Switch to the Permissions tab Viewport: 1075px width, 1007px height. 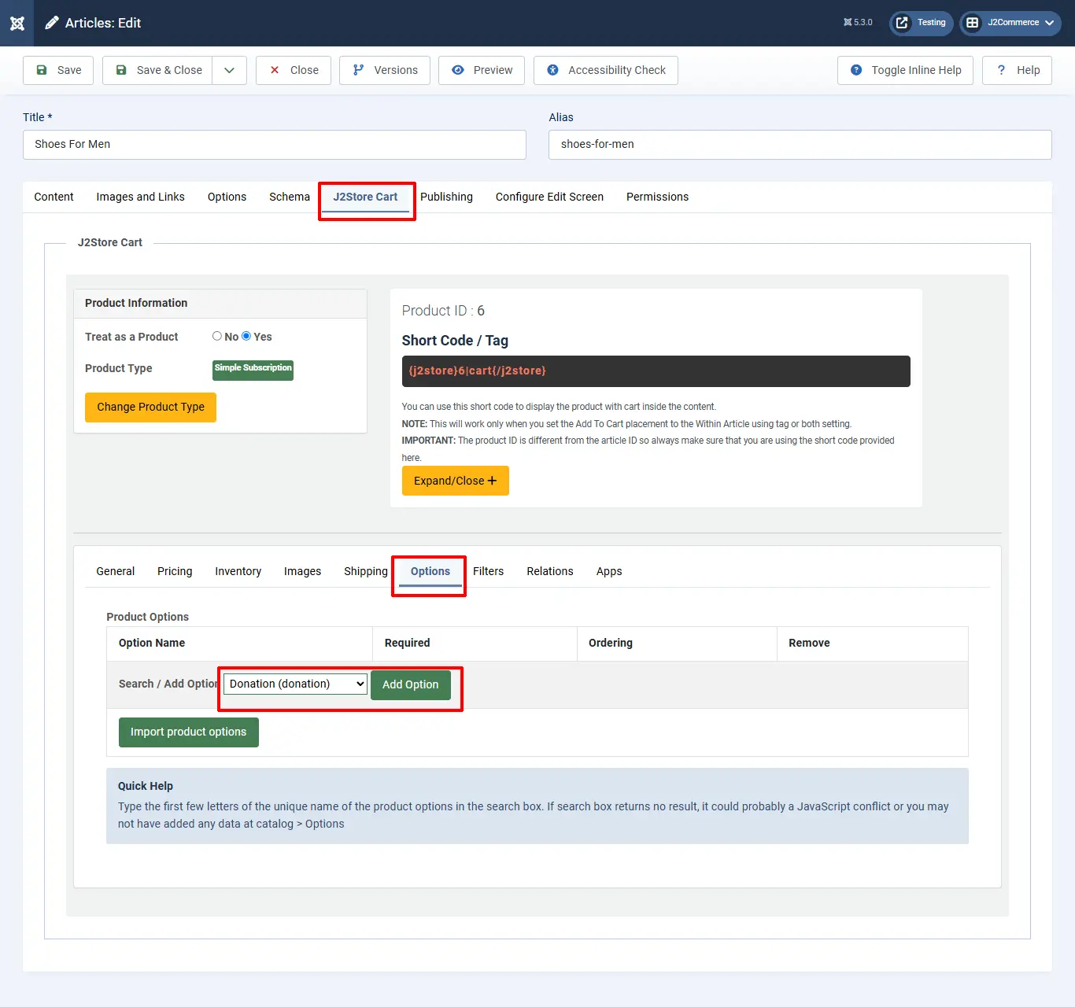click(657, 197)
